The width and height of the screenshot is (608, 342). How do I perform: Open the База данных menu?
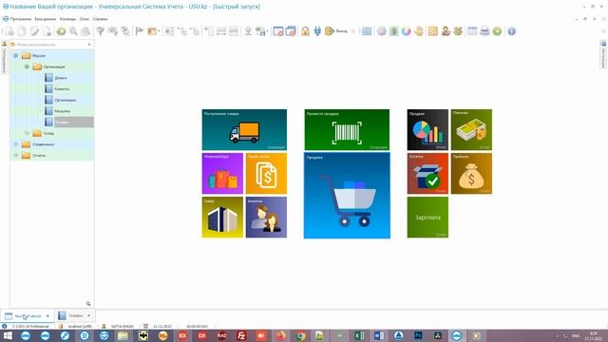pos(46,19)
